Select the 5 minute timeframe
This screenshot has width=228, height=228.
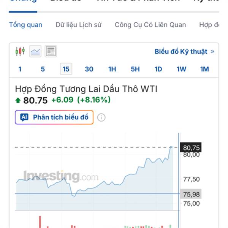click(x=43, y=69)
